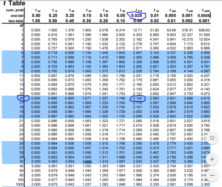Select 3.012 in df 13 row

[171, 85]
